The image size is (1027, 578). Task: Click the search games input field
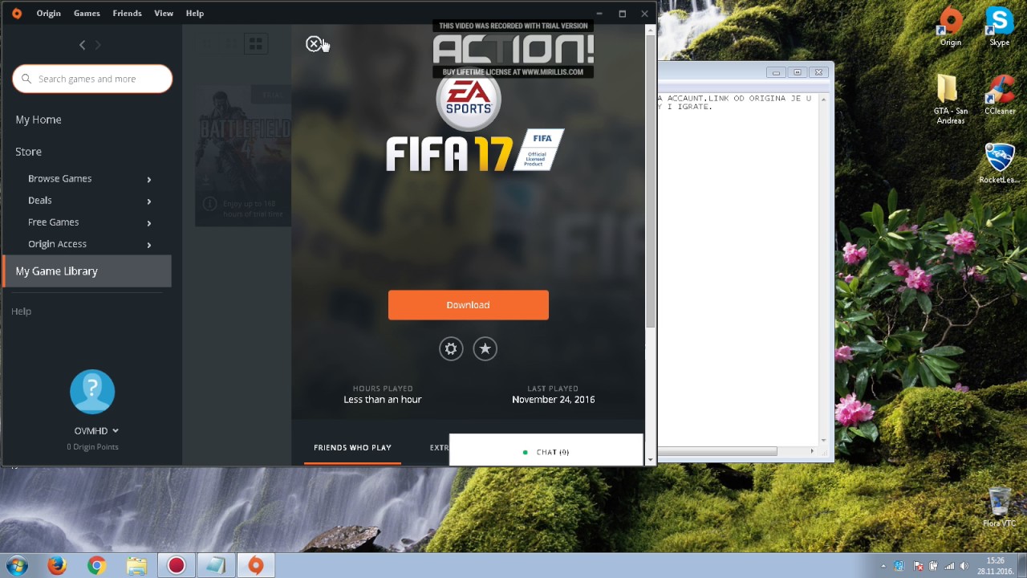pos(92,79)
